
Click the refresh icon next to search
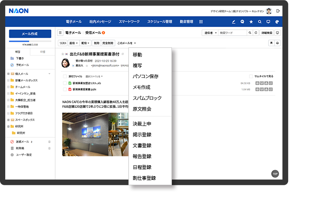[x=256, y=33]
